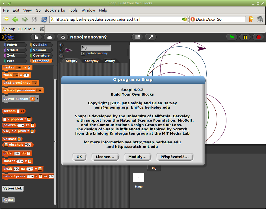Switch to the Zvuky tab
This screenshot has width=266, height=209.
[x=110, y=61]
